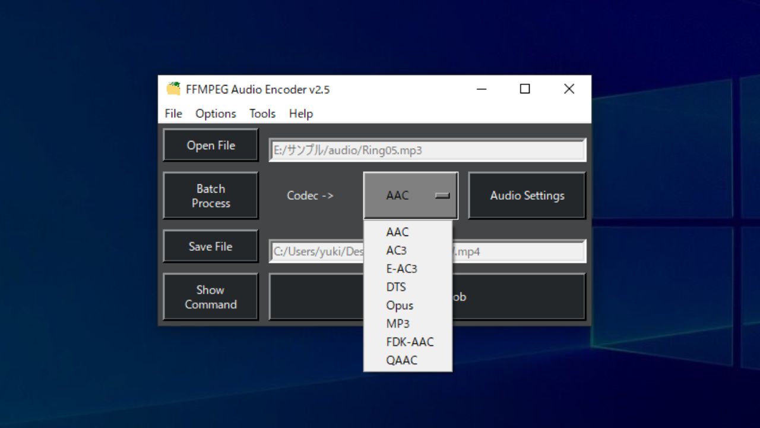Click the Show Command button
The height and width of the screenshot is (428, 760).
tap(211, 297)
